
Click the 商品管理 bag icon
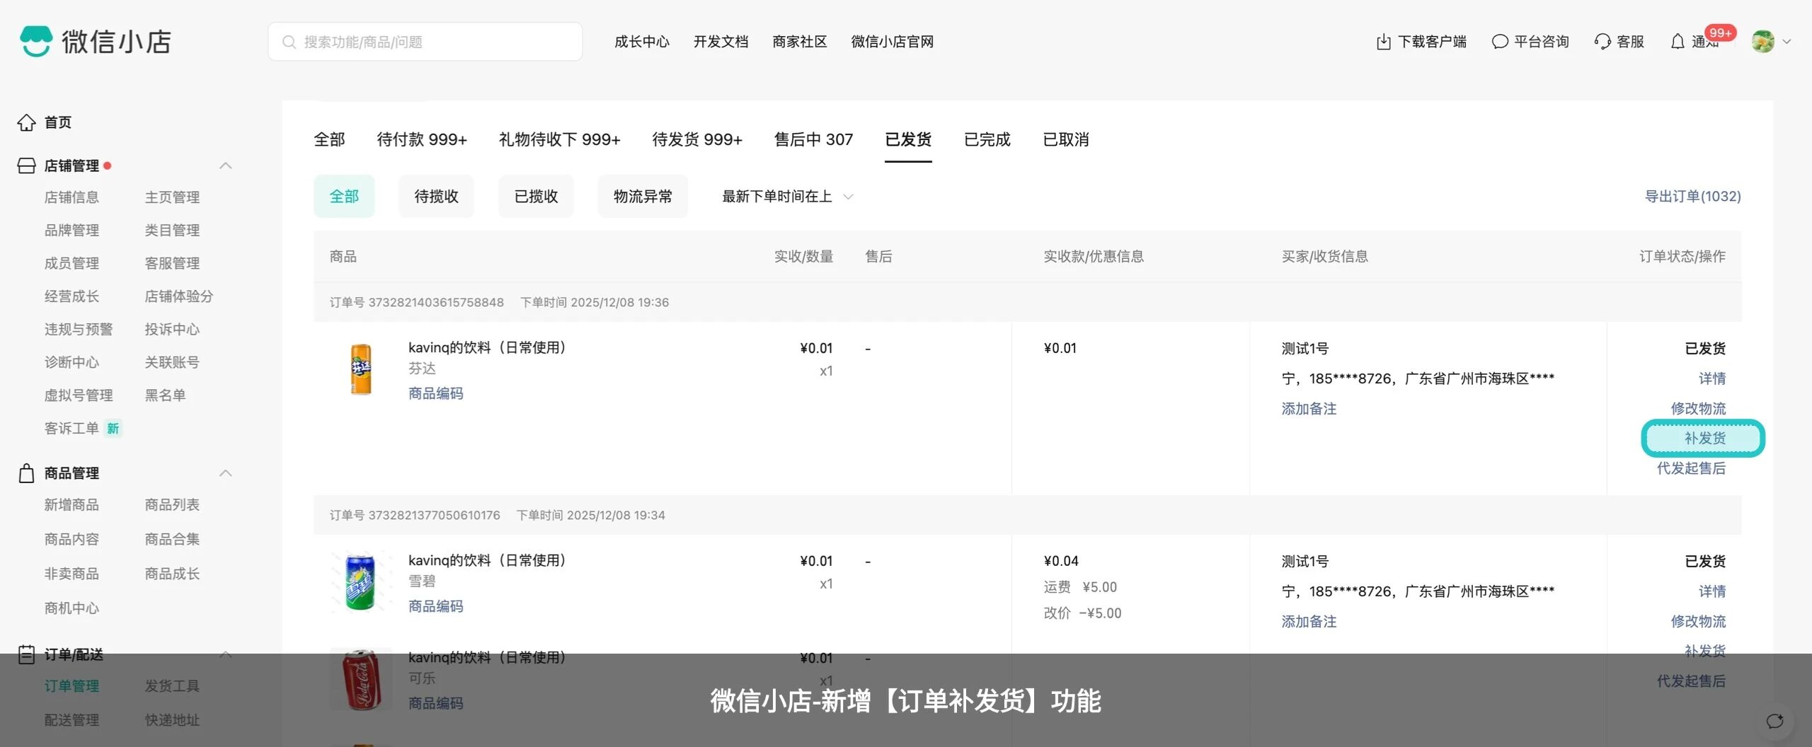click(x=26, y=473)
